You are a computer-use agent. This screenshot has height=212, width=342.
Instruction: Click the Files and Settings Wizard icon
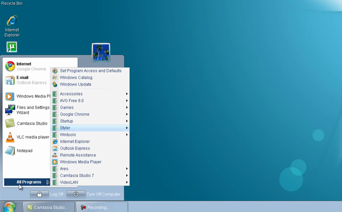(10, 110)
